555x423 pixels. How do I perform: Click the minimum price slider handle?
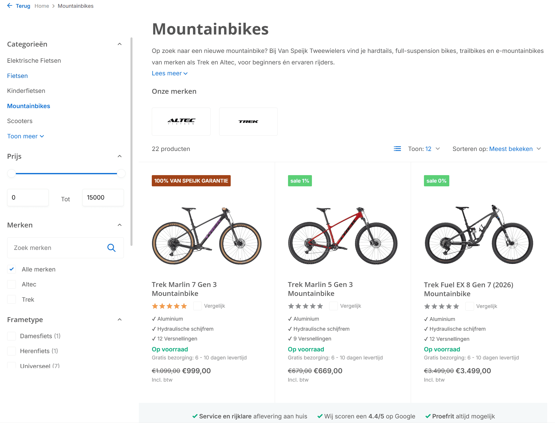[12, 173]
